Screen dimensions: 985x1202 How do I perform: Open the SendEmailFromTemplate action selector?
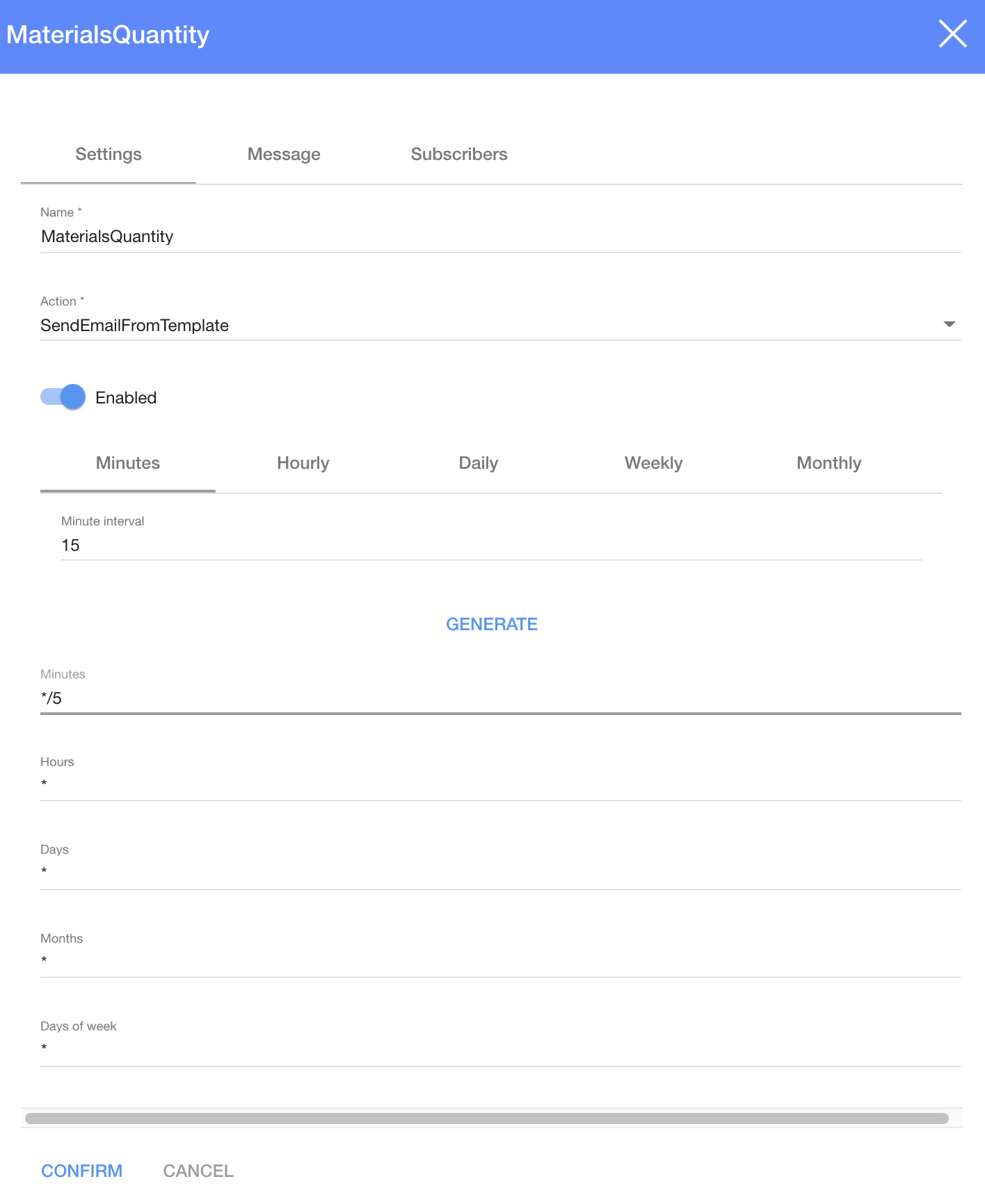(487, 326)
